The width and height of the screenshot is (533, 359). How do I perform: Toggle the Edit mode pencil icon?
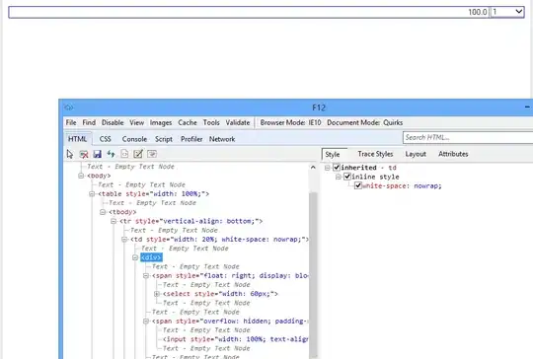point(138,154)
